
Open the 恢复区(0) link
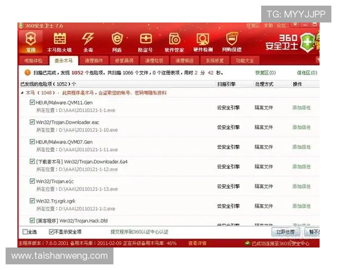pyautogui.click(x=266, y=73)
